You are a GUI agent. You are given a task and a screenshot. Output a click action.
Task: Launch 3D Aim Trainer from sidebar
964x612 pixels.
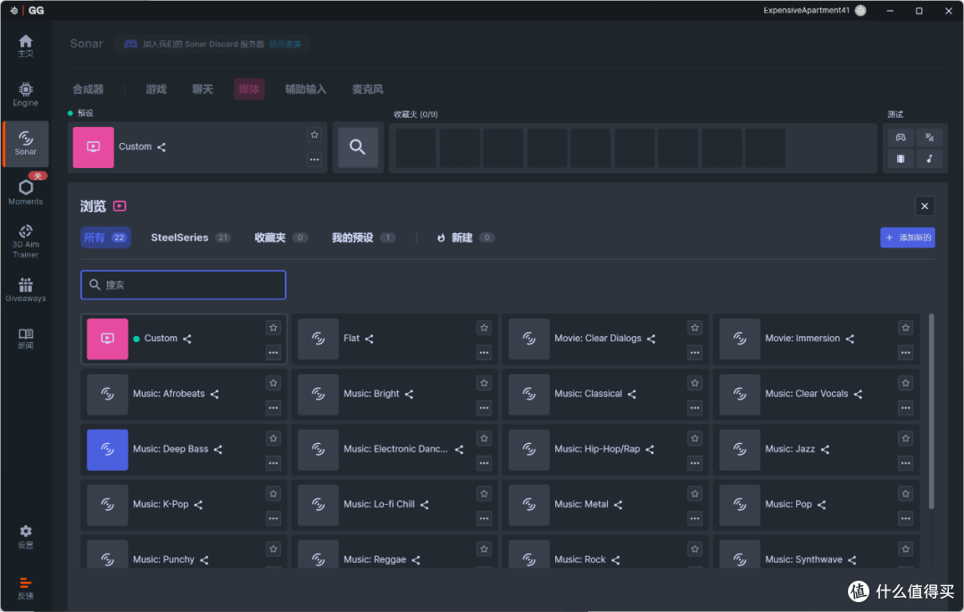25,241
